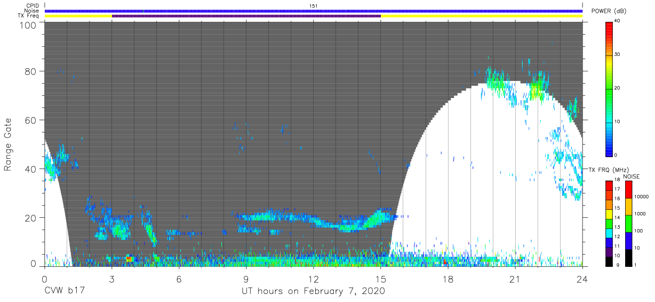Click the 30 tick on the power color bar

[x=618, y=55]
